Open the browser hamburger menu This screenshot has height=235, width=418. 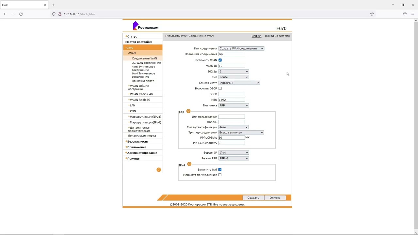click(413, 14)
